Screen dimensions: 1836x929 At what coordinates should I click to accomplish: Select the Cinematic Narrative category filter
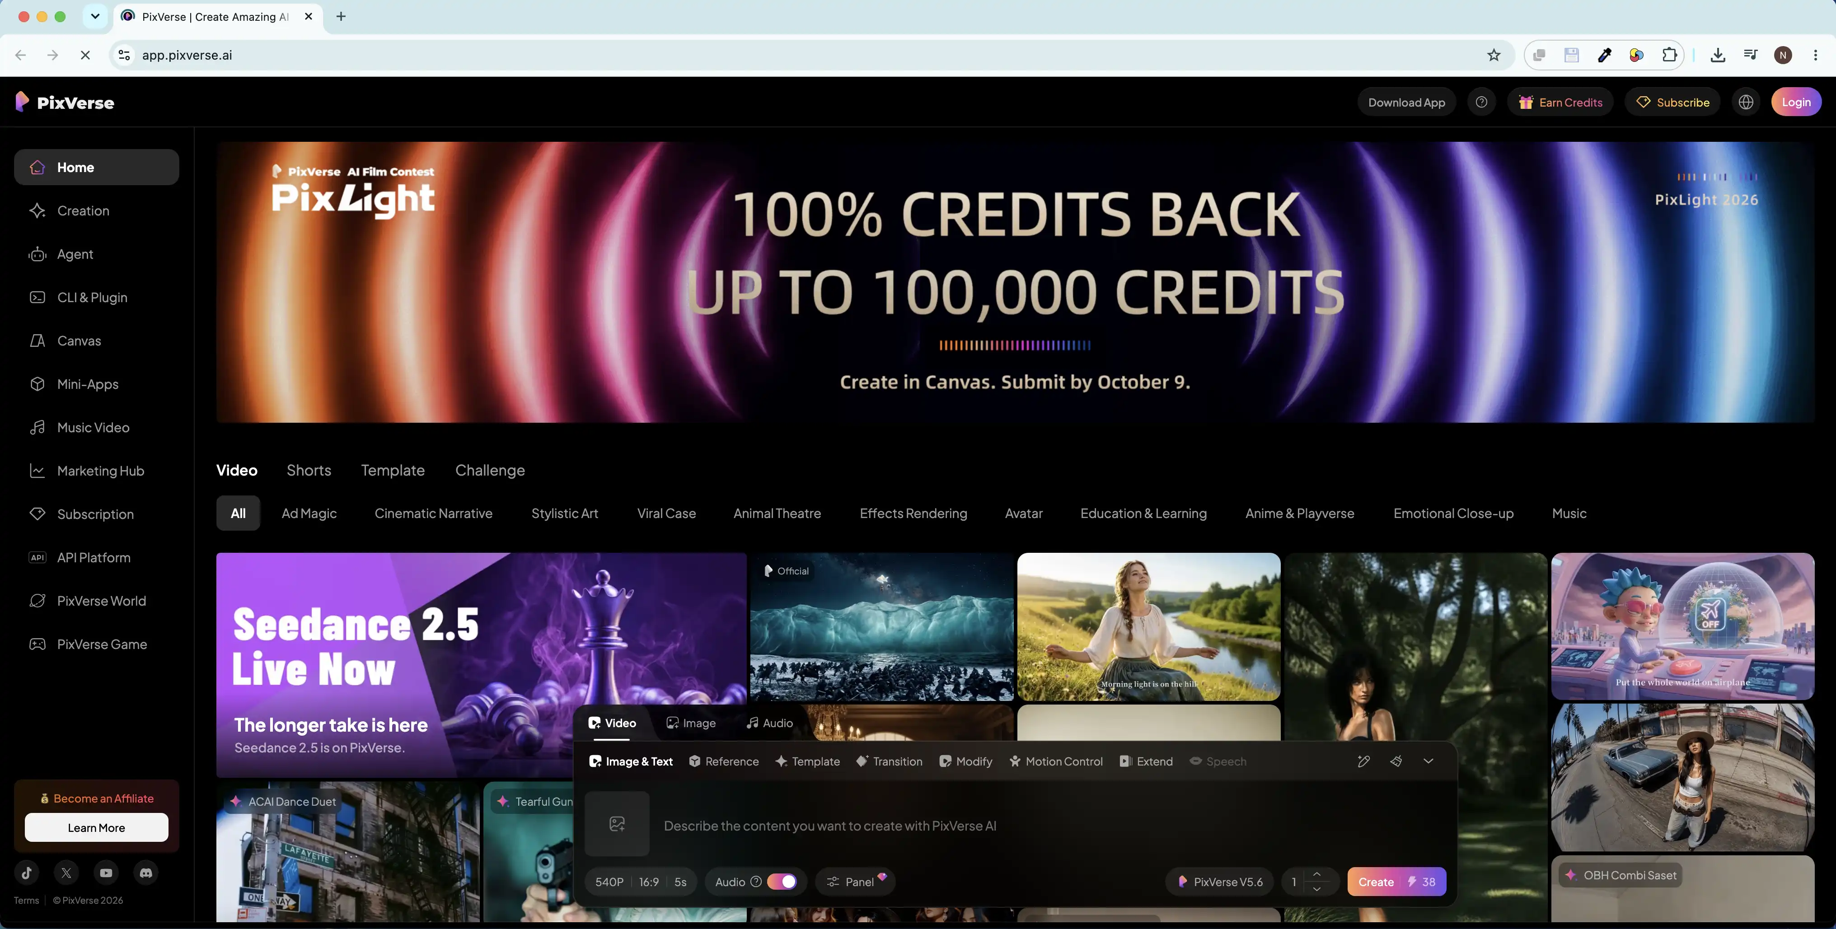(433, 513)
